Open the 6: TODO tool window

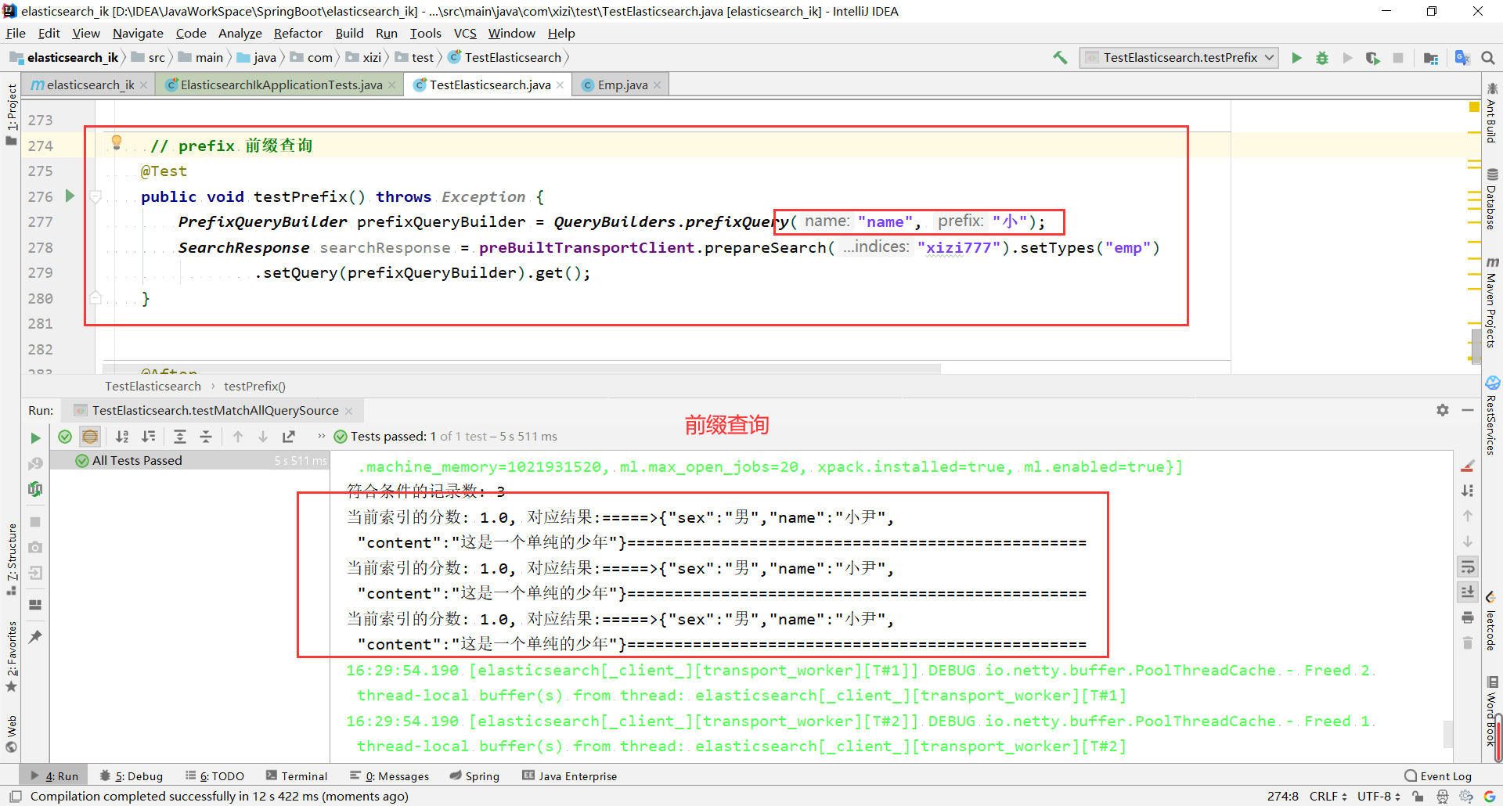[215, 776]
